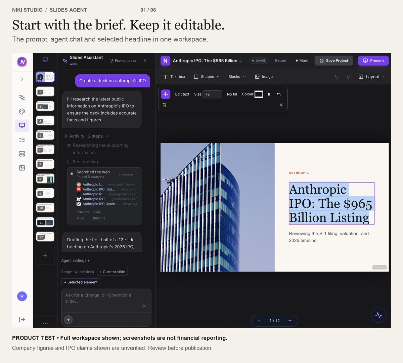
Task: Click Edit text in the floating toolbar
Action: (x=182, y=94)
